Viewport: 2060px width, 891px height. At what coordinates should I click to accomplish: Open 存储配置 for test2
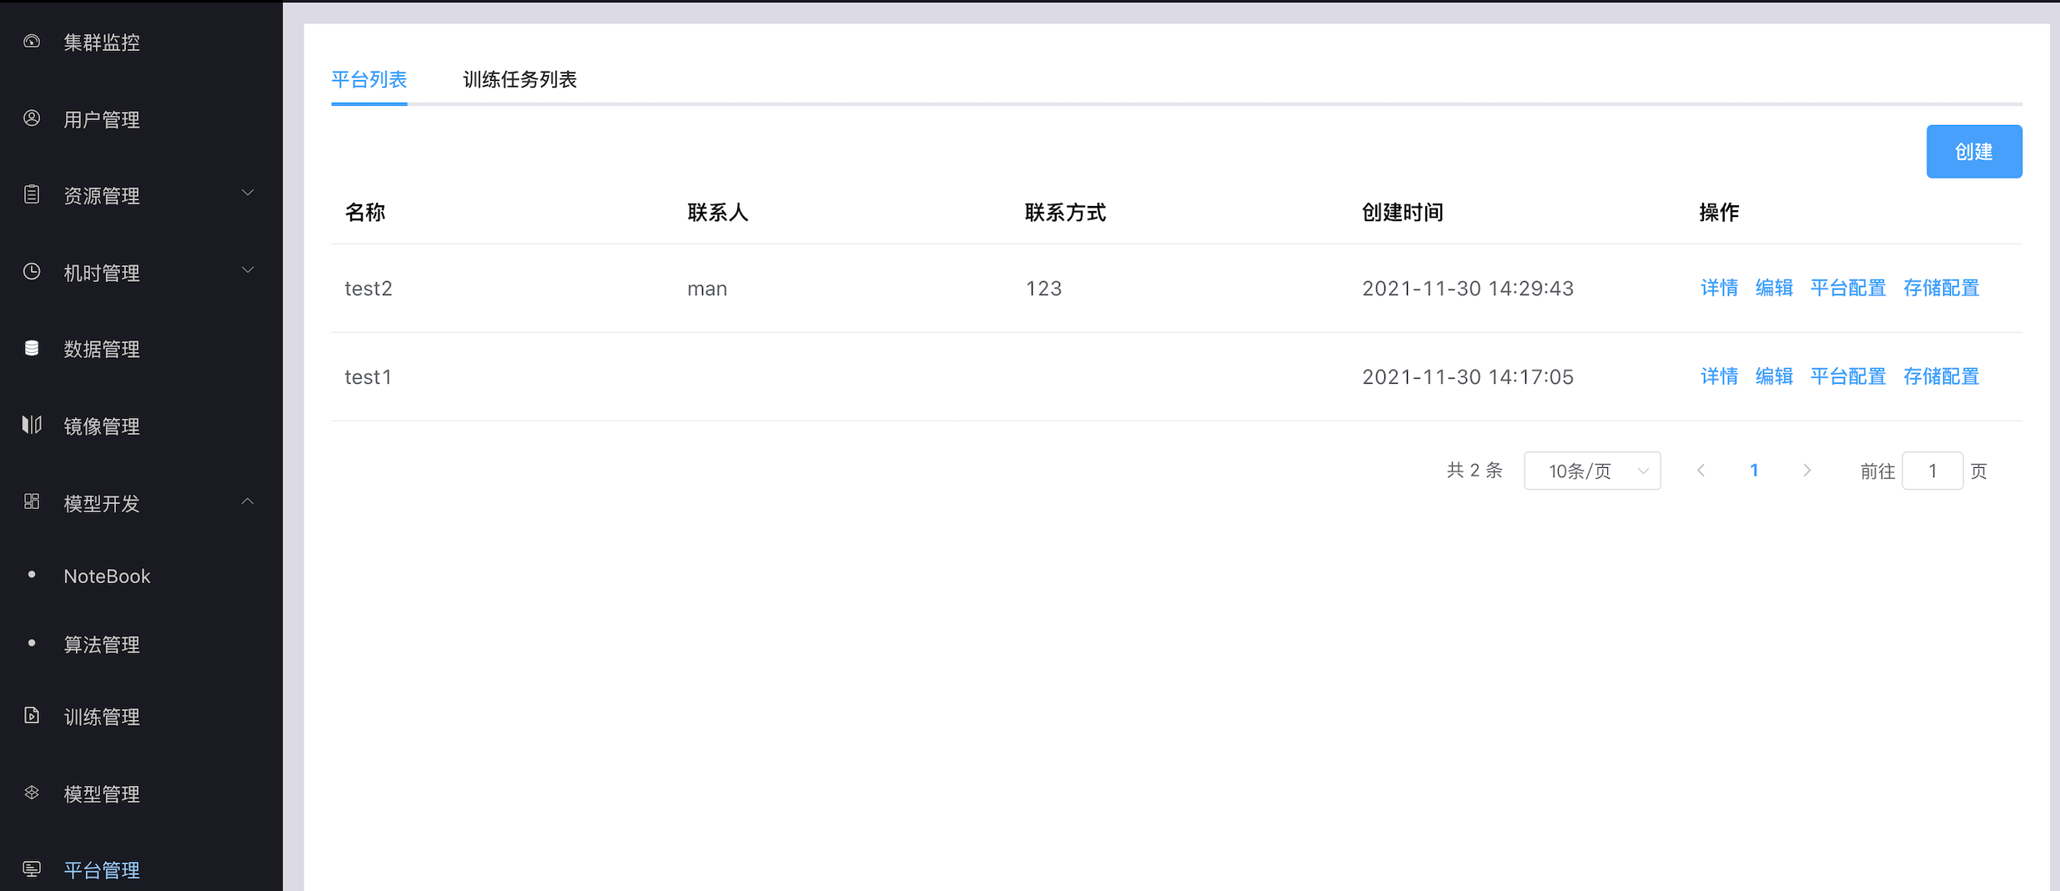1942,288
